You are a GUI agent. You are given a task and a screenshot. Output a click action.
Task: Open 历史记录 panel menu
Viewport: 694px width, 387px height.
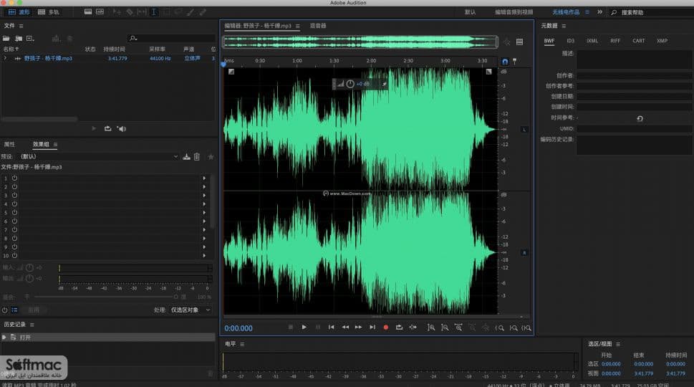(x=32, y=325)
